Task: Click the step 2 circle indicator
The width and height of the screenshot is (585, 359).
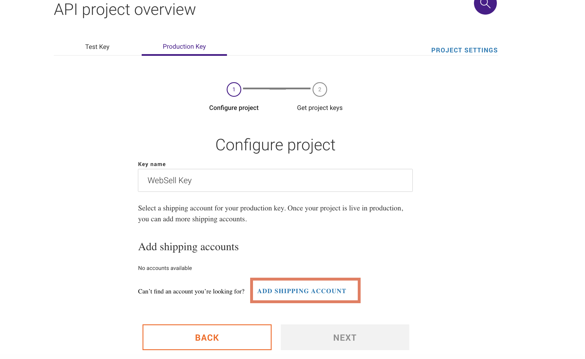Action: tap(320, 90)
